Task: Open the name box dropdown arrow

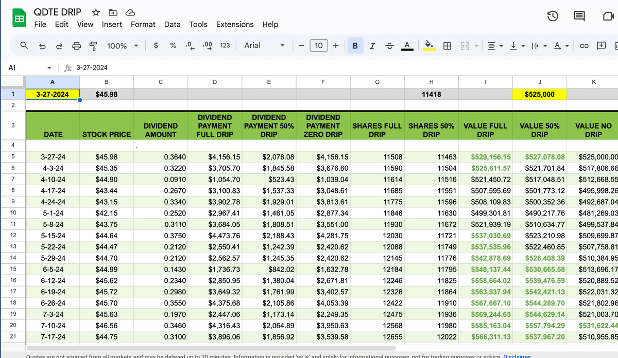Action: [x=49, y=68]
